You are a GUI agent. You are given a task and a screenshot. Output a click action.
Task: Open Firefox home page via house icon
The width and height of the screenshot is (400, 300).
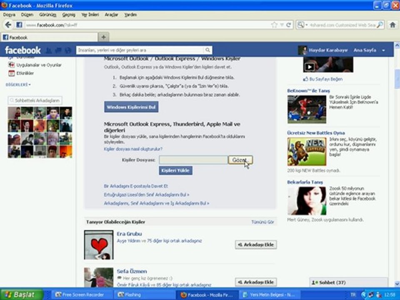(x=392, y=25)
